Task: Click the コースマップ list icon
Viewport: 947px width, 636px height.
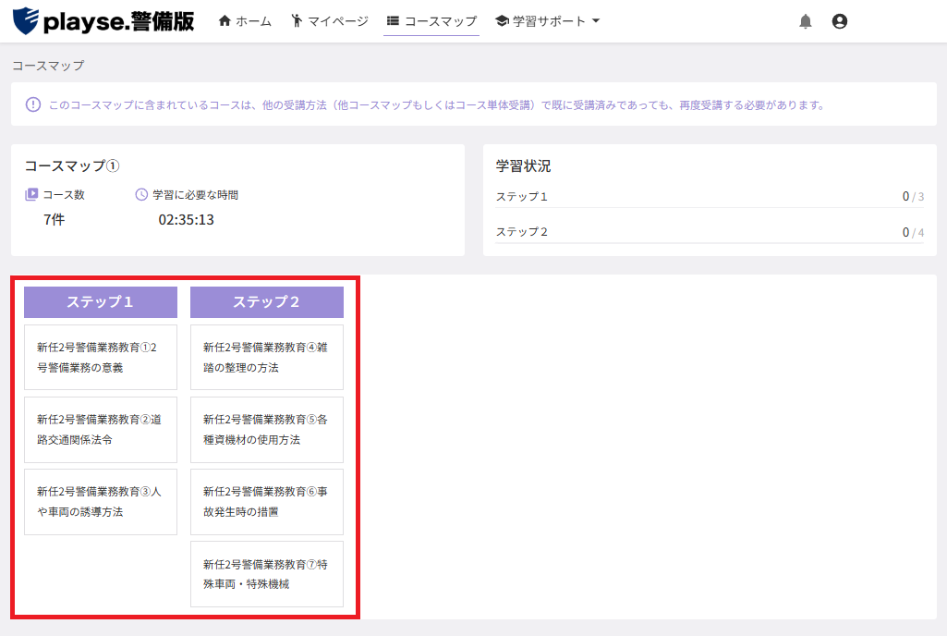Action: (393, 21)
